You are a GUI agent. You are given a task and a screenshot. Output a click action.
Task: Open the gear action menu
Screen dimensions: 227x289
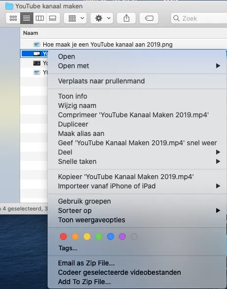point(102,18)
